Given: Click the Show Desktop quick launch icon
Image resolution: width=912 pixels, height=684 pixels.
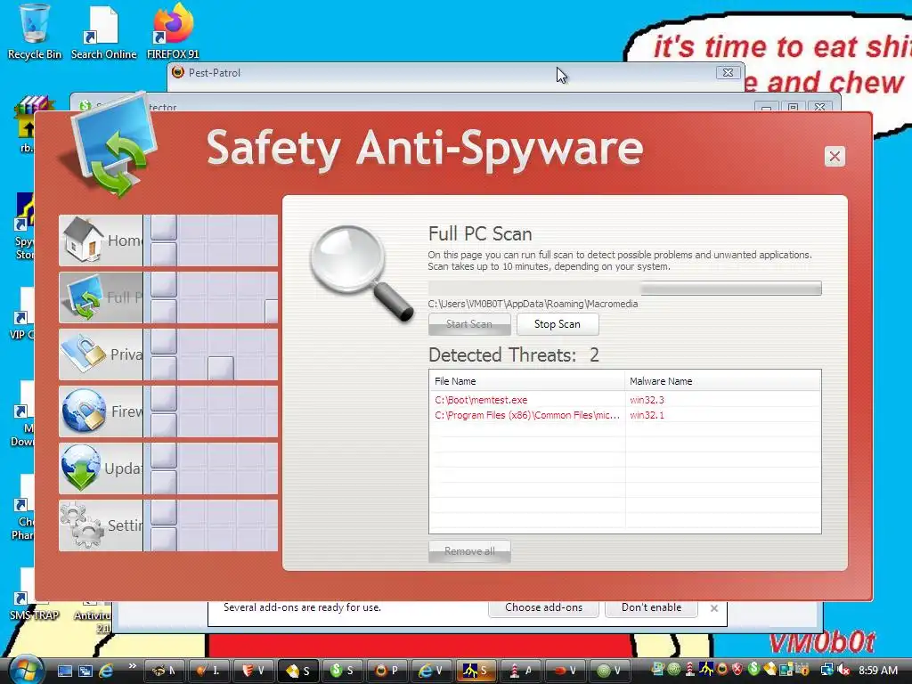Looking at the screenshot, I should coord(64,671).
